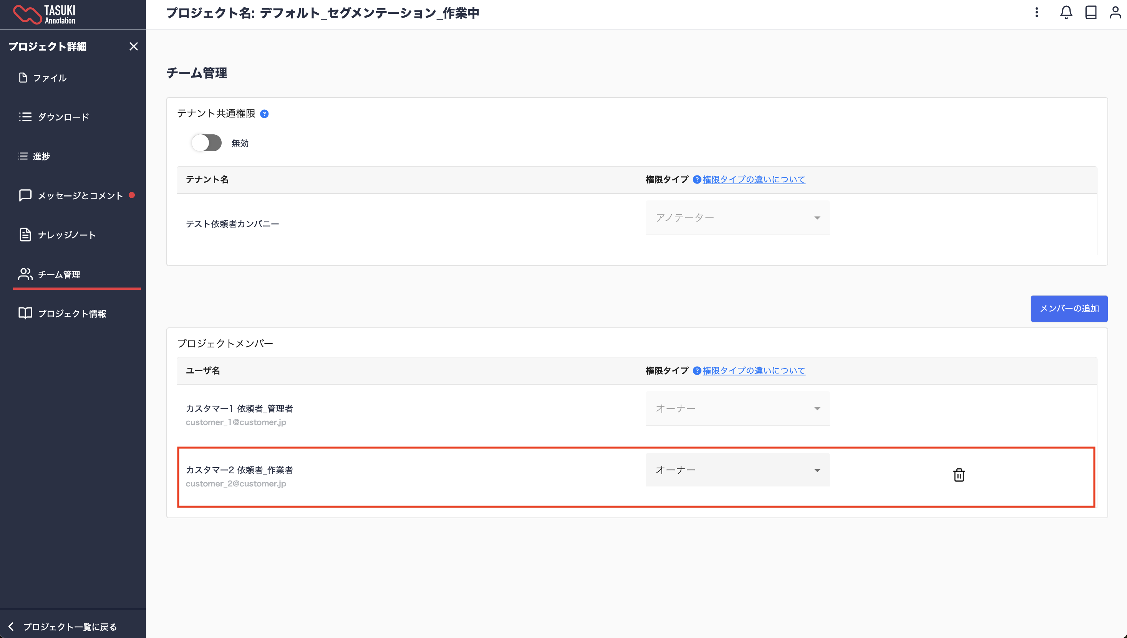This screenshot has height=638, width=1127.
Task: Open the three-dot more options menu
Action: pyautogui.click(x=1037, y=12)
